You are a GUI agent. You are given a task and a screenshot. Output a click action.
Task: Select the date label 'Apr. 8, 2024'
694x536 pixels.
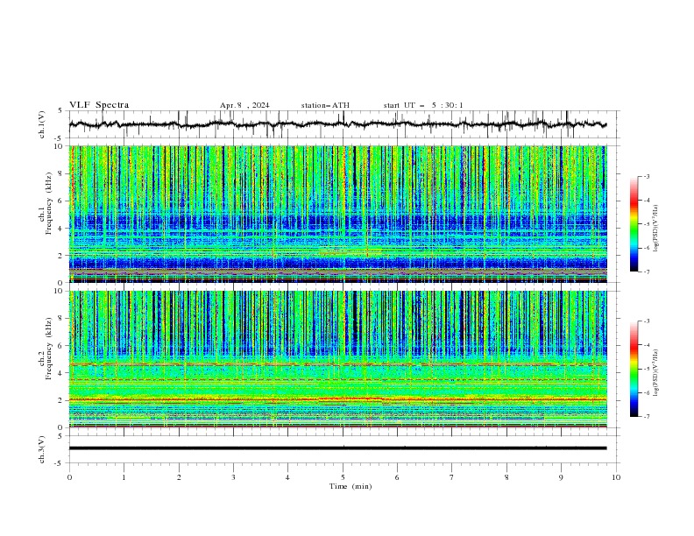click(244, 105)
